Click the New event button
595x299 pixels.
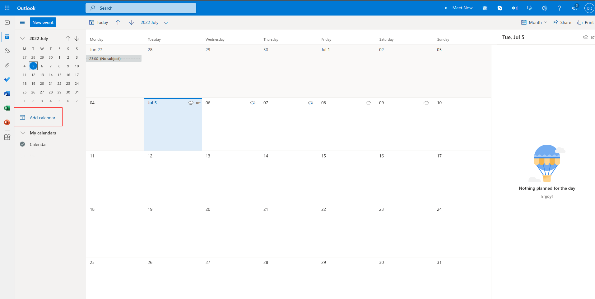point(43,22)
